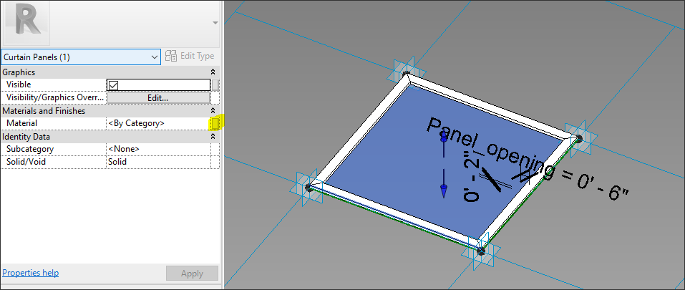The height and width of the screenshot is (290, 685).
Task: Collapse the Graphics section
Action: 212,72
